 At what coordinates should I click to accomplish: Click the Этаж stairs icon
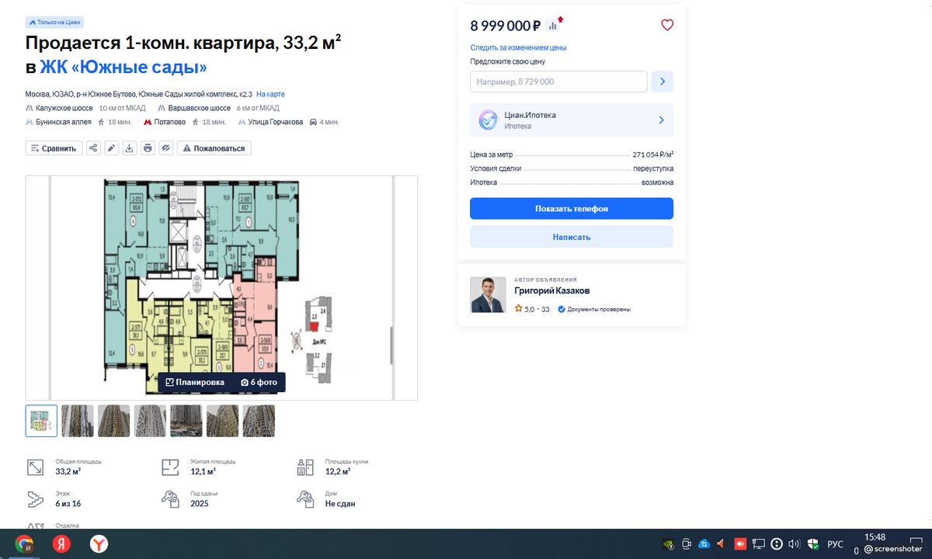36,498
